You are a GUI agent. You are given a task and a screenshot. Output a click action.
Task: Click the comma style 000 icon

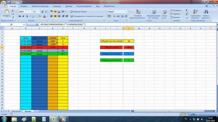pos(118,16)
